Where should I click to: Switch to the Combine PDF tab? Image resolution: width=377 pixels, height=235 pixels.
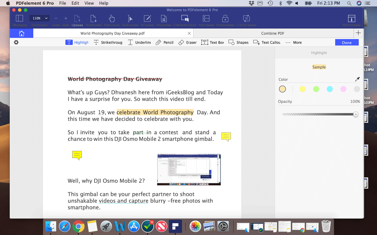tap(273, 33)
